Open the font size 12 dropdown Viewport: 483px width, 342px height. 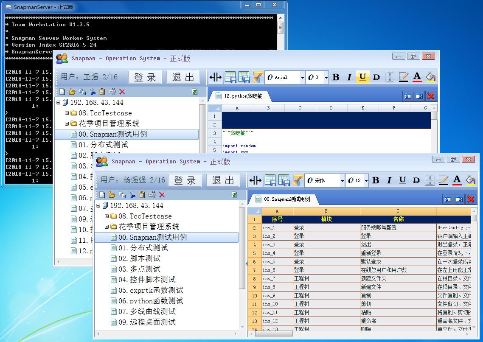366,181
